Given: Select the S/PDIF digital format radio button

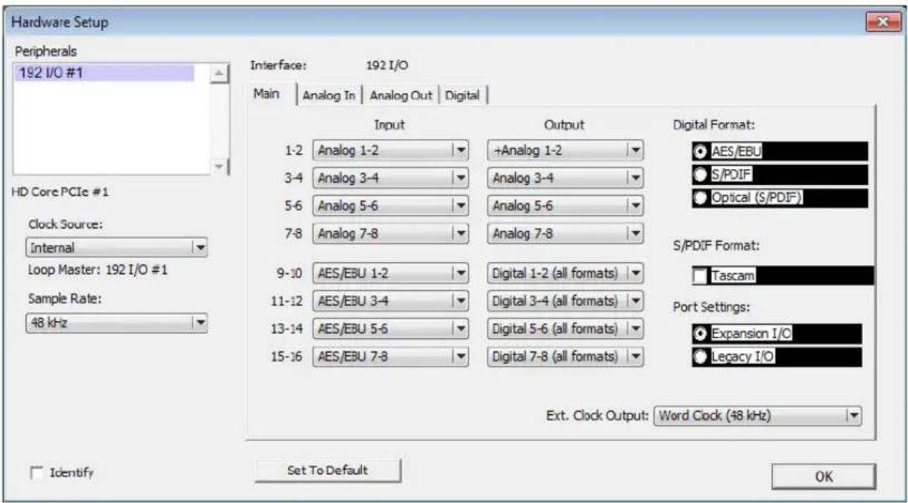Looking at the screenshot, I should coord(700,174).
